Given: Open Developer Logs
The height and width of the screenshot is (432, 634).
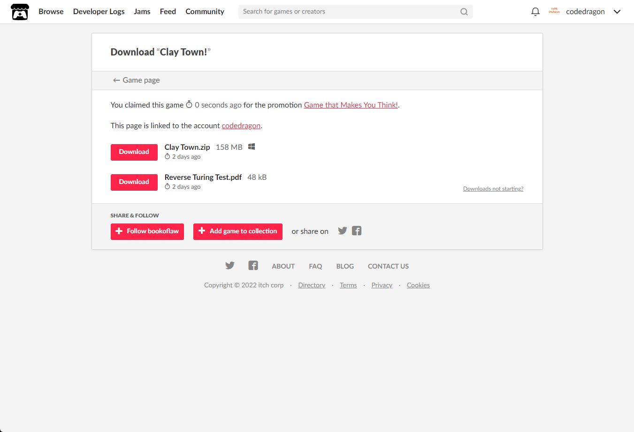Looking at the screenshot, I should pyautogui.click(x=99, y=12).
